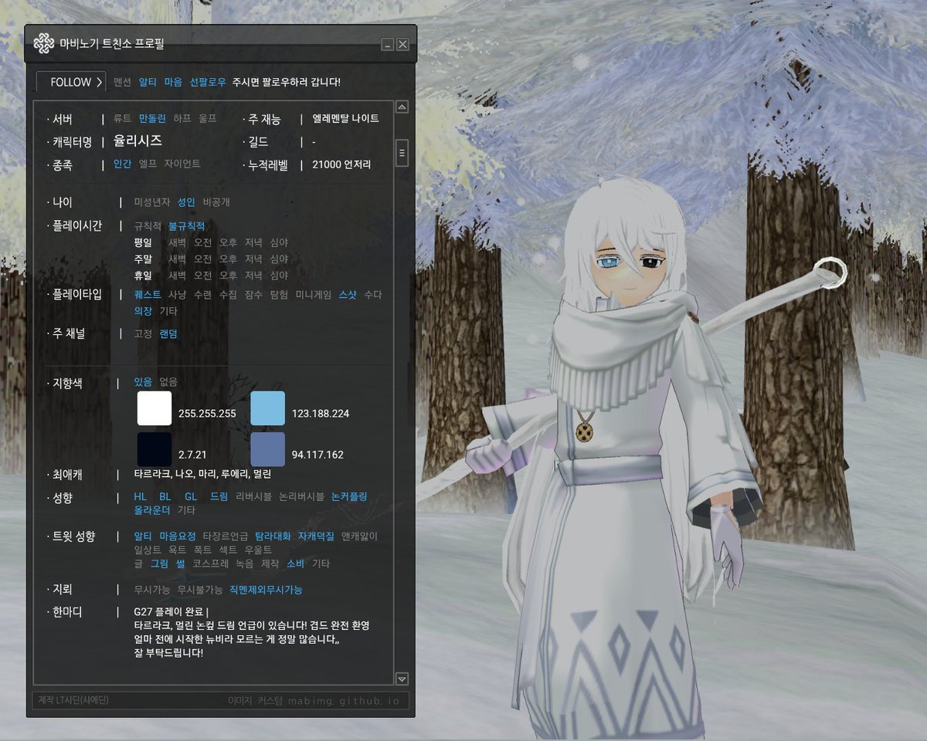Click the white 255.255.255 color swatch
The width and height of the screenshot is (927, 741).
pos(154,408)
